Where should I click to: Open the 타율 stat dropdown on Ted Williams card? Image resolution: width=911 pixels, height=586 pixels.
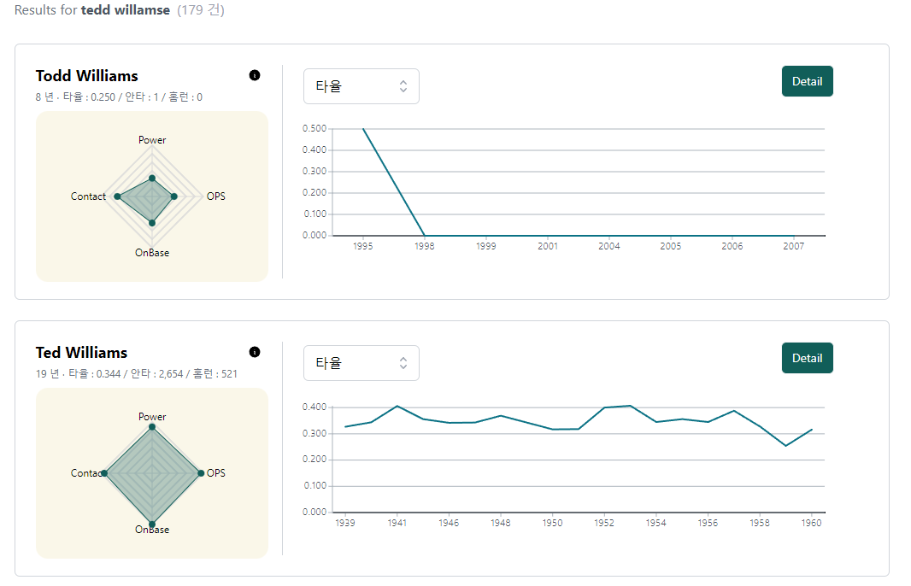click(361, 363)
